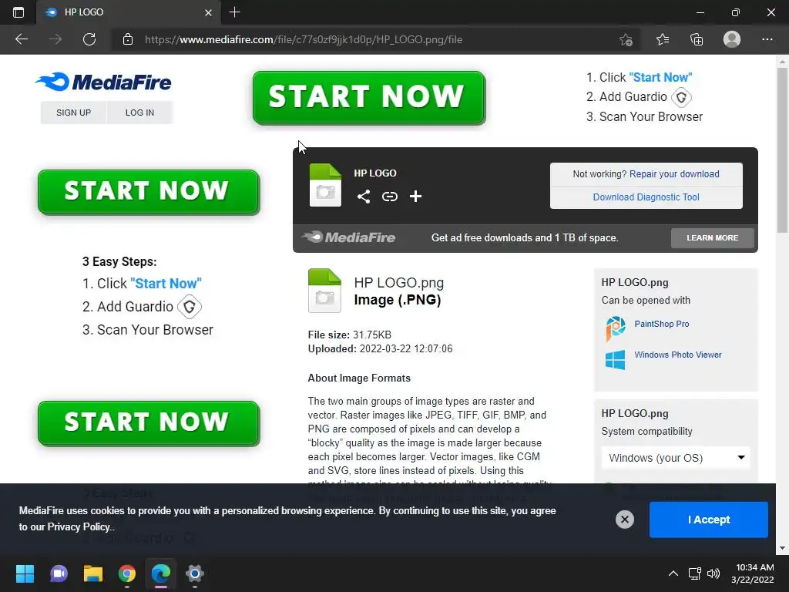Click the Windows Photo Viewer icon
This screenshot has width=789, height=592.
click(x=616, y=359)
